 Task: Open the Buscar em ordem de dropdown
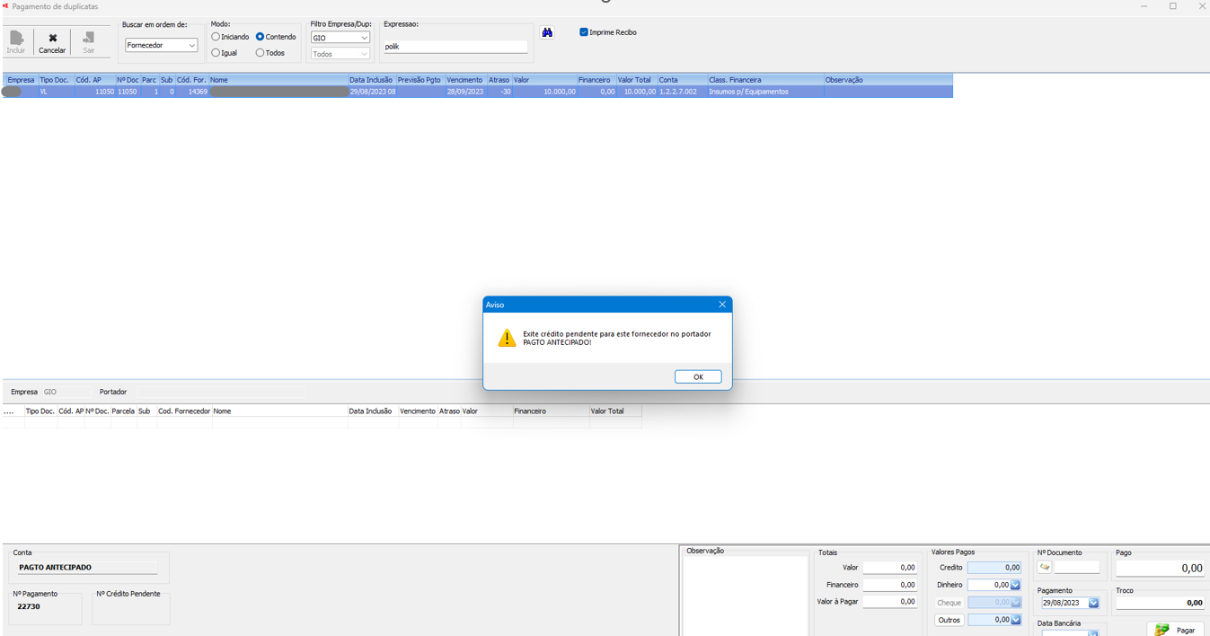click(191, 45)
